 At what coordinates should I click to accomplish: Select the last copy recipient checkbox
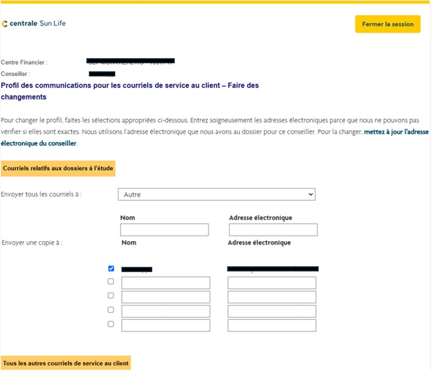point(111,324)
